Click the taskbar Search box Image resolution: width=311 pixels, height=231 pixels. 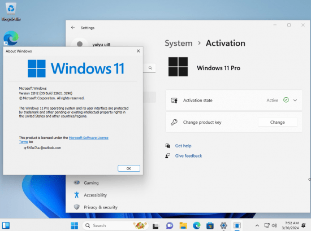115,225
